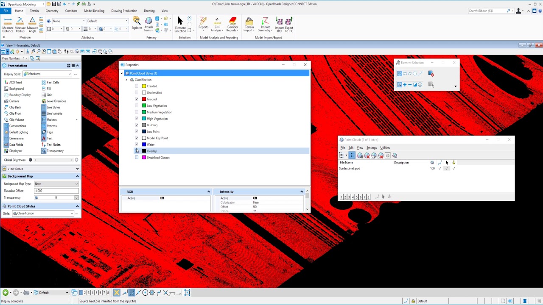Activate the Element Selection ribbon tool
The image size is (543, 305).
pyautogui.click(x=180, y=25)
